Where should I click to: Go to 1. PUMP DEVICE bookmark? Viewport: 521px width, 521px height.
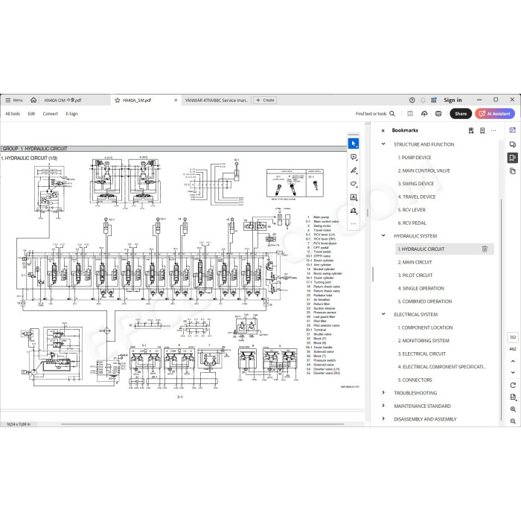[415, 158]
